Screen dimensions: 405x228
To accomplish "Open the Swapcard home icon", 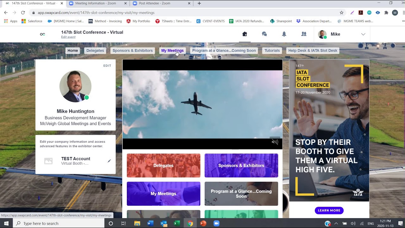I will 245,34.
